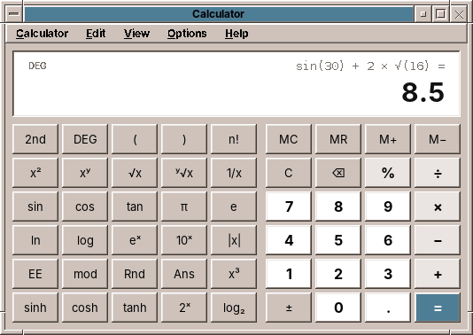
Task: Click the MR memory recall button
Action: 338,139
